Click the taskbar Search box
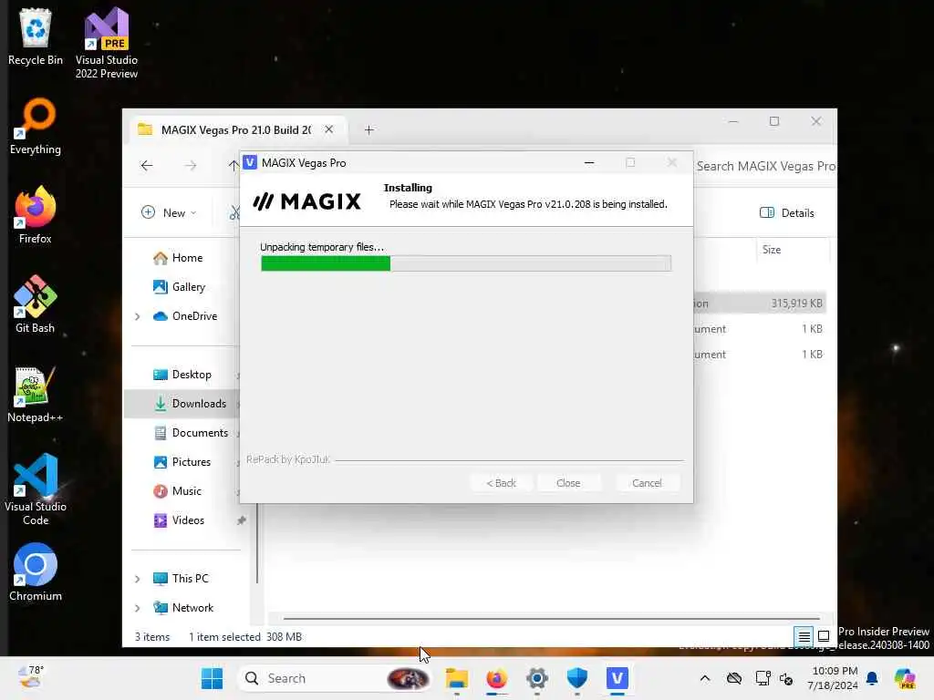Viewport: 934px width, 700px height. click(x=335, y=678)
